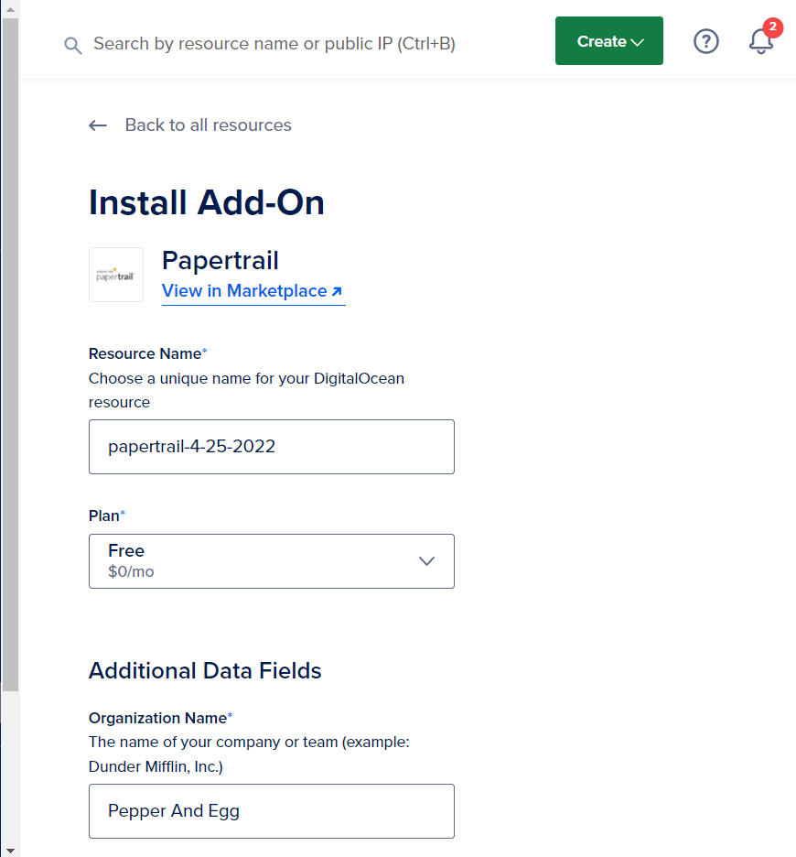The height and width of the screenshot is (857, 796).
Task: Focus the resource name search field
Action: pyautogui.click(x=274, y=44)
